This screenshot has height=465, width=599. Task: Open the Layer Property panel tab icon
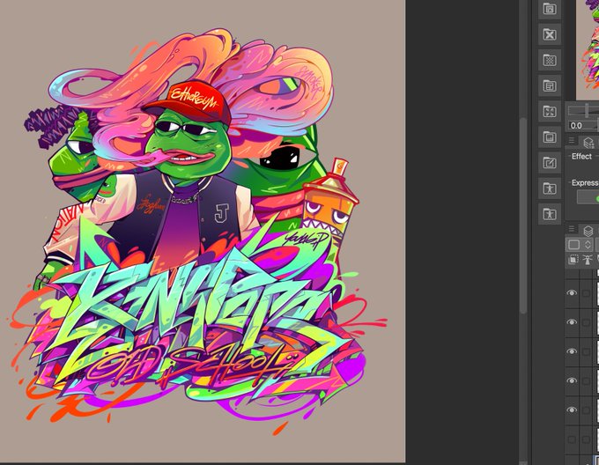pos(588,143)
